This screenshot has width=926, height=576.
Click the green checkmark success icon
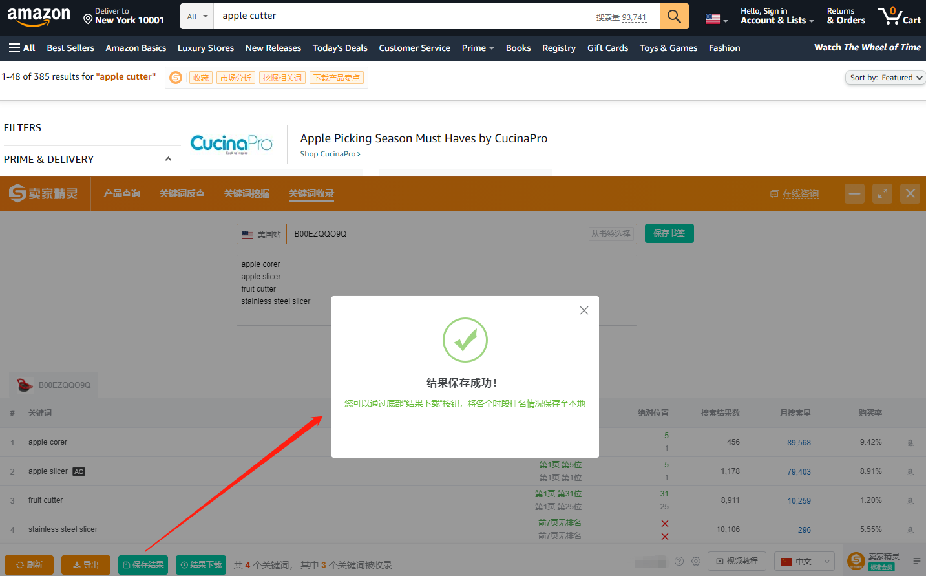pos(465,340)
